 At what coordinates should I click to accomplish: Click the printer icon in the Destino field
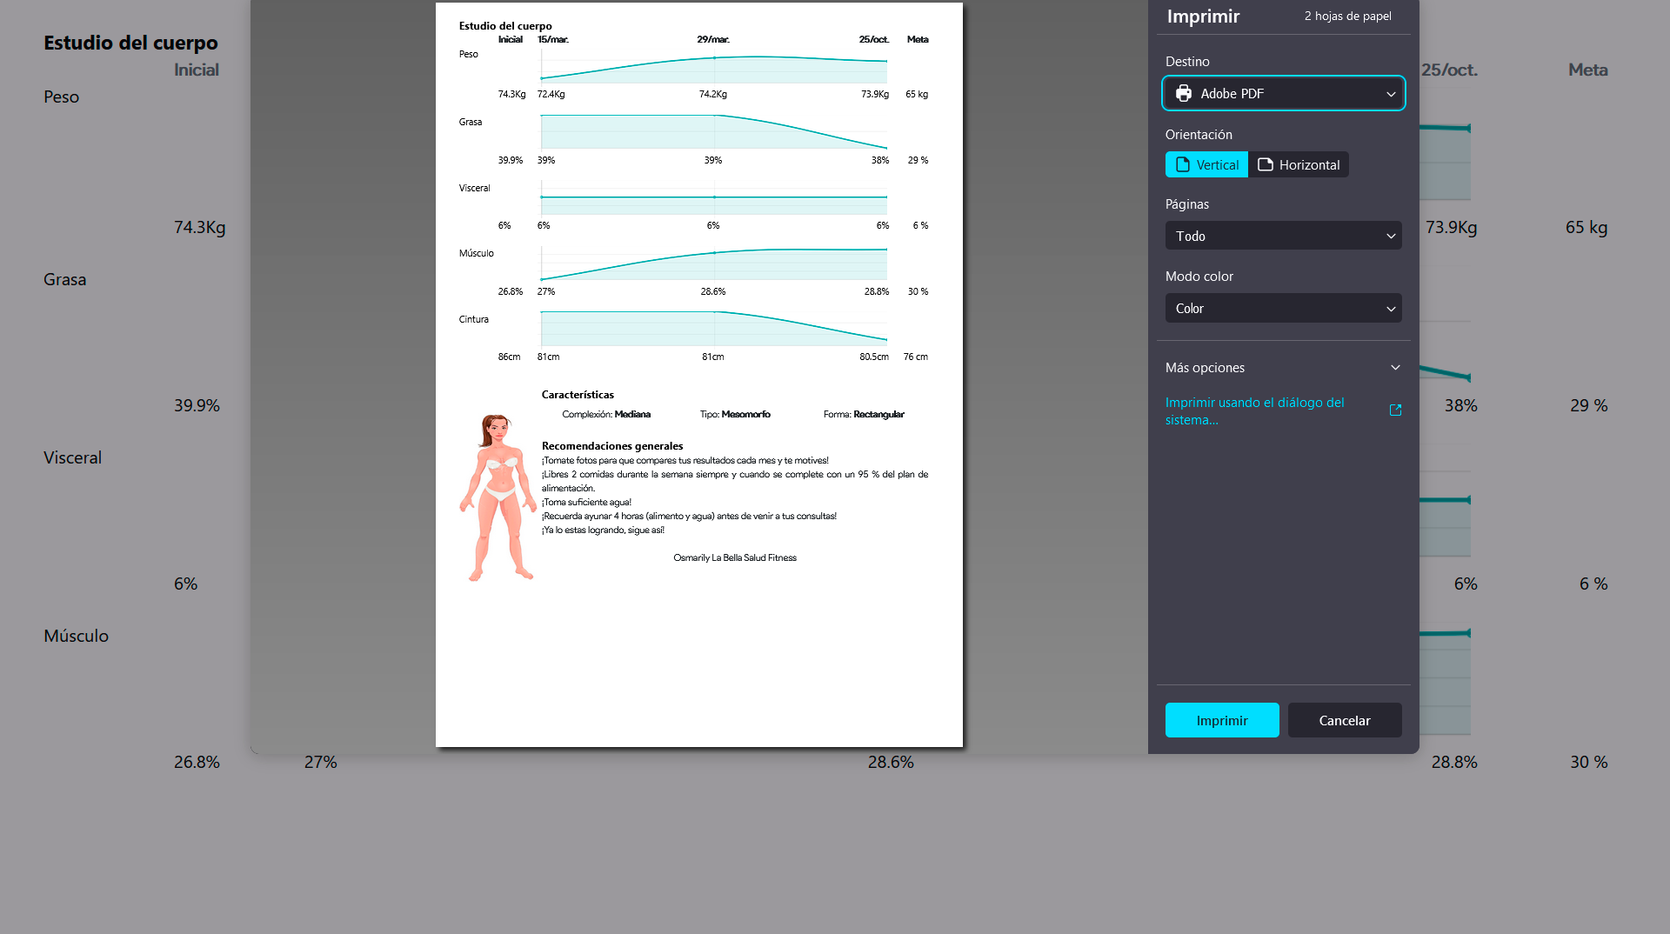click(x=1183, y=93)
